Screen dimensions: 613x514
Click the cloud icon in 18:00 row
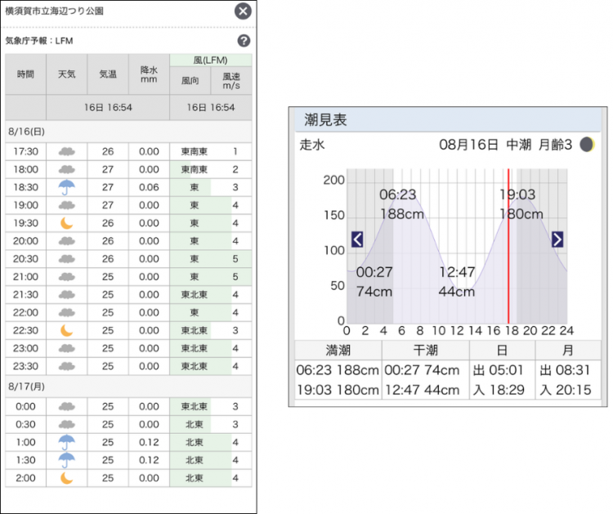tap(67, 170)
